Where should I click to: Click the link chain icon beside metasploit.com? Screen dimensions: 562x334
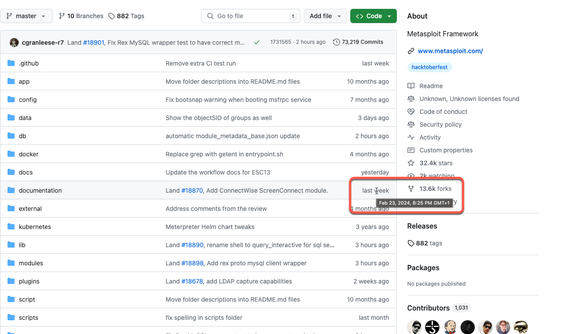[x=411, y=50]
